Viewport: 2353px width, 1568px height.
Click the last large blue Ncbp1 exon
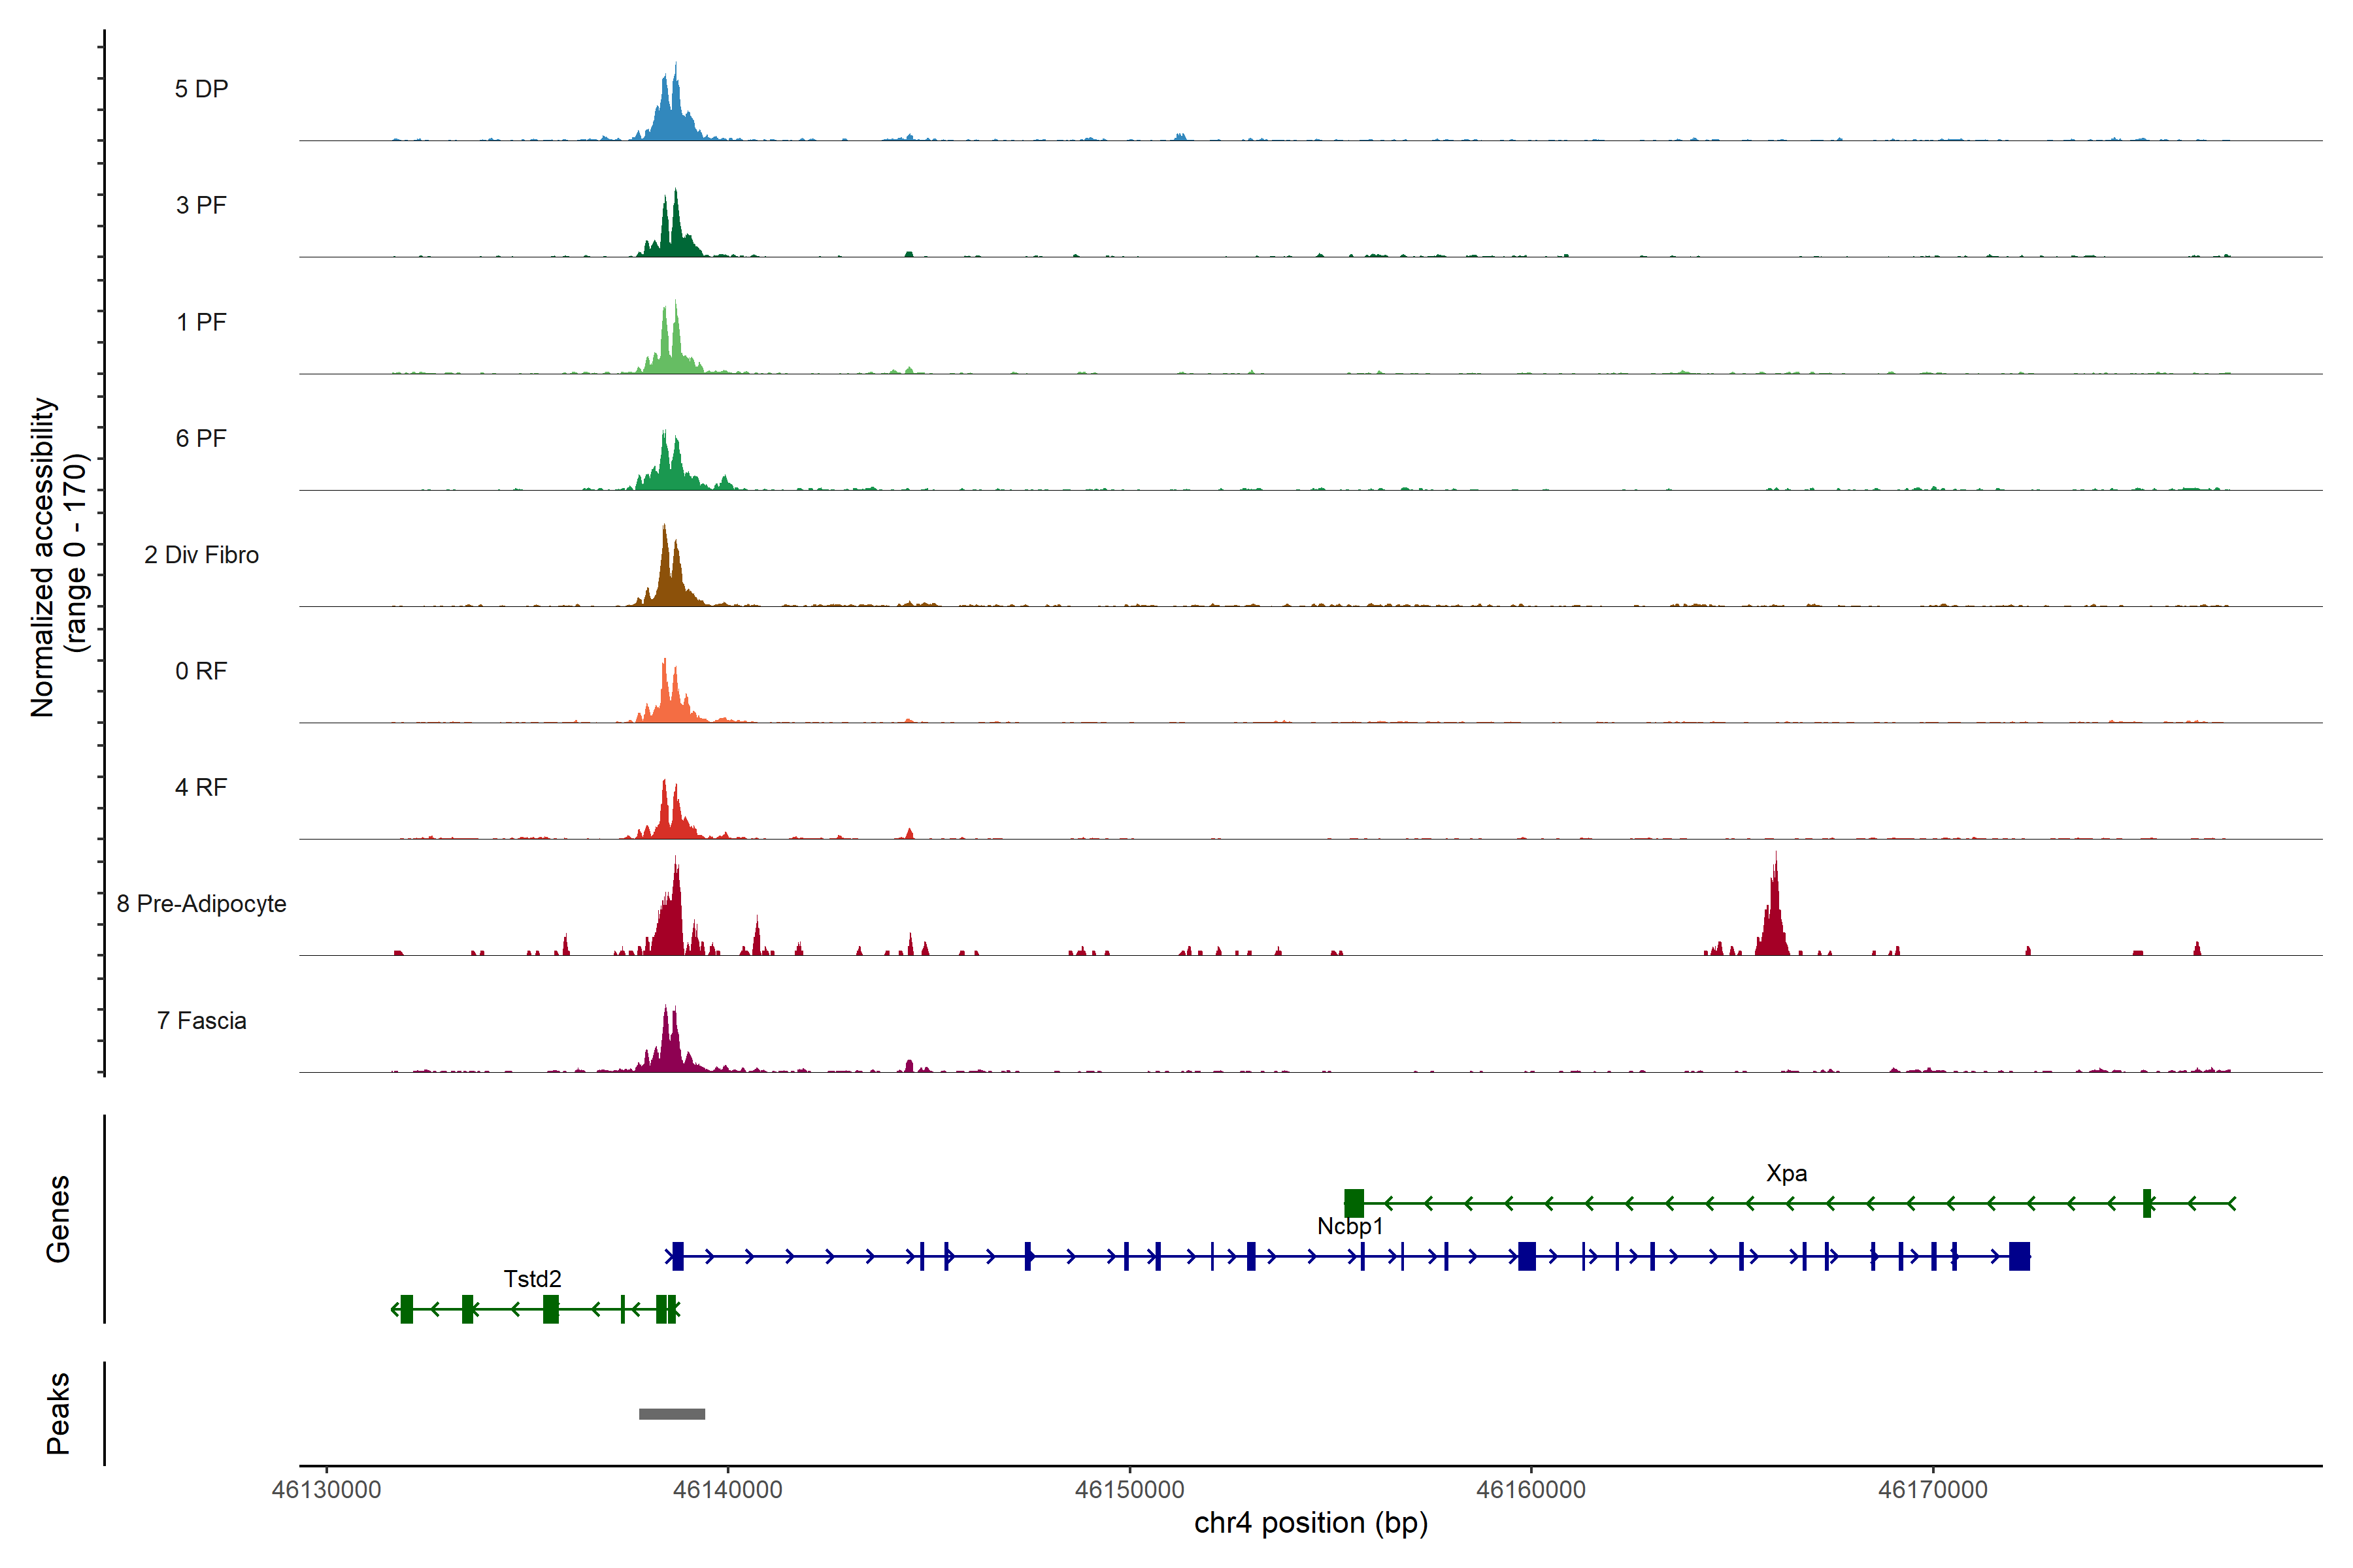click(2019, 1256)
